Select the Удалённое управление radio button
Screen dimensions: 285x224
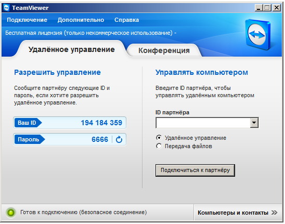tap(159, 138)
